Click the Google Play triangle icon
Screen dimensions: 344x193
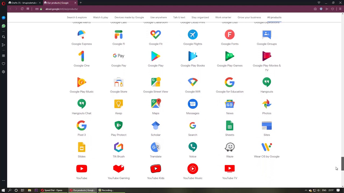(x=156, y=56)
